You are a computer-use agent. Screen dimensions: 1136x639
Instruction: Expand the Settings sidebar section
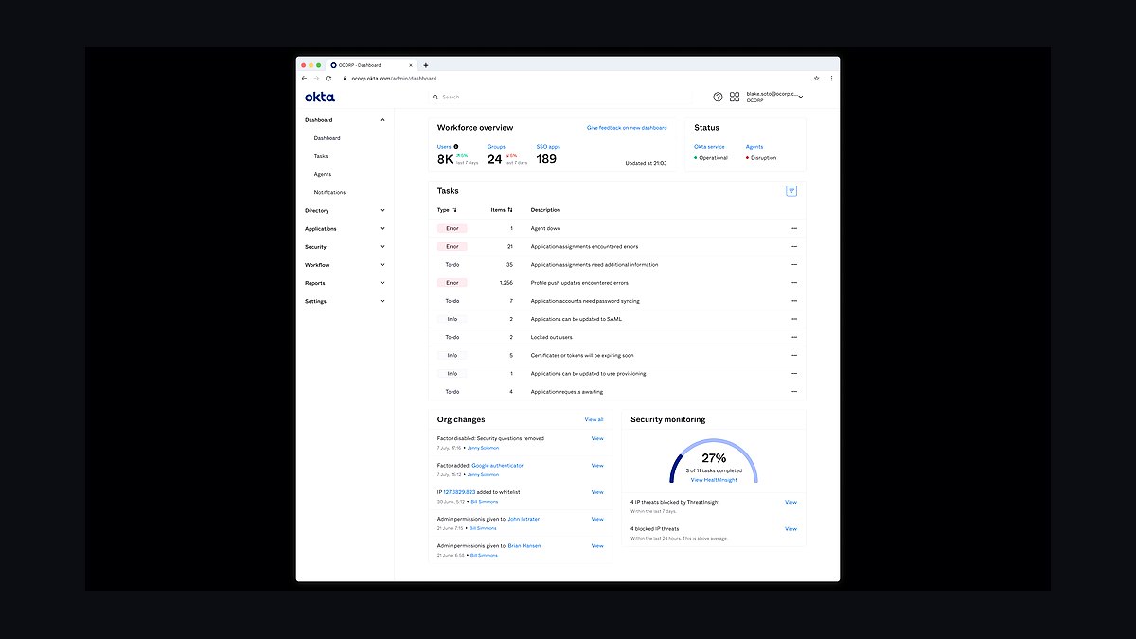click(x=382, y=301)
